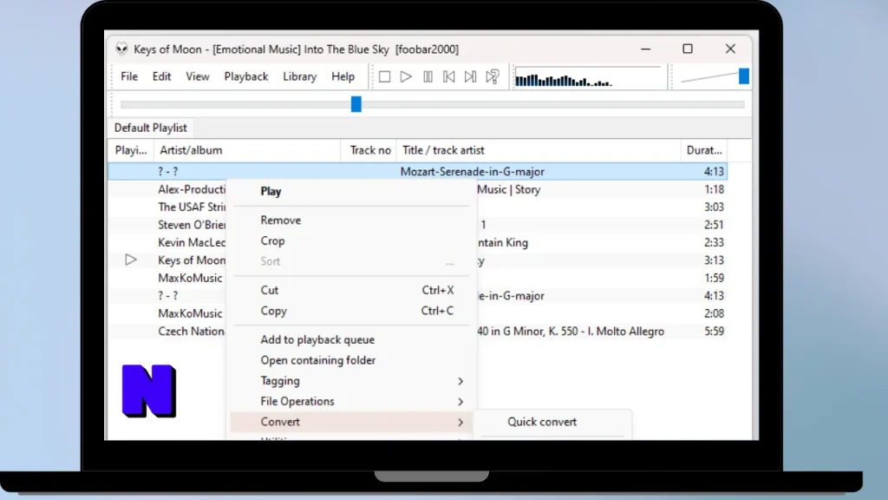Expand the Tagging submenu
This screenshot has height=500, width=888.
coord(351,380)
